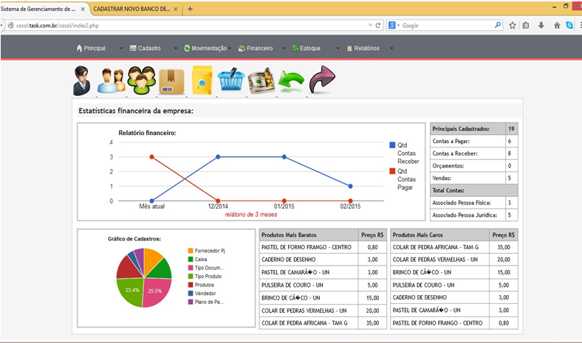
Task: Open the man and woman users icon
Action: click(111, 80)
